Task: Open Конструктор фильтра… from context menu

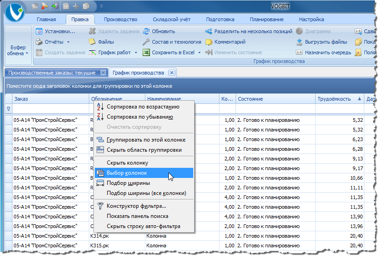Action: (x=144, y=206)
